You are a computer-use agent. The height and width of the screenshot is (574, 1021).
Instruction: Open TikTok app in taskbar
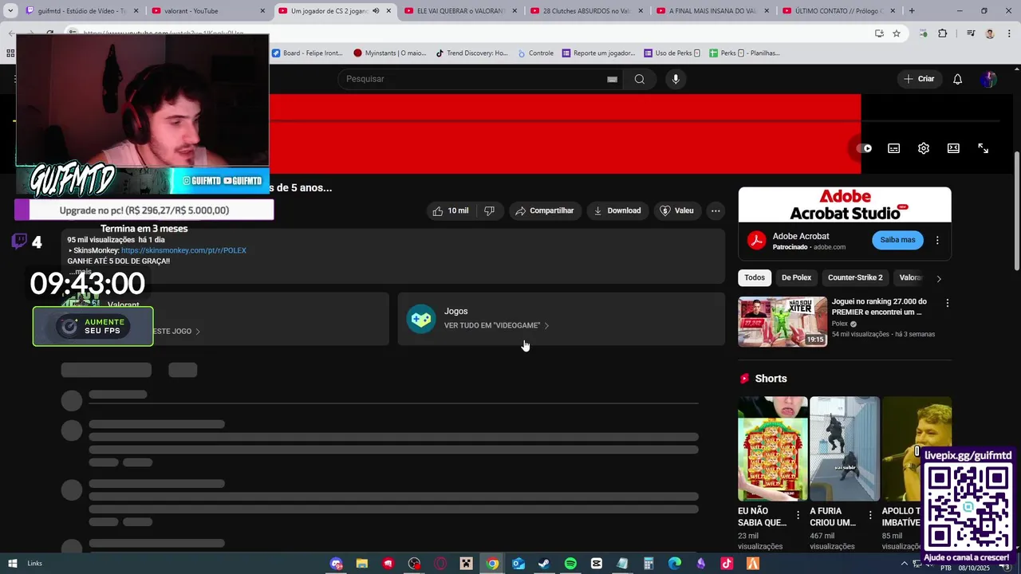(727, 564)
